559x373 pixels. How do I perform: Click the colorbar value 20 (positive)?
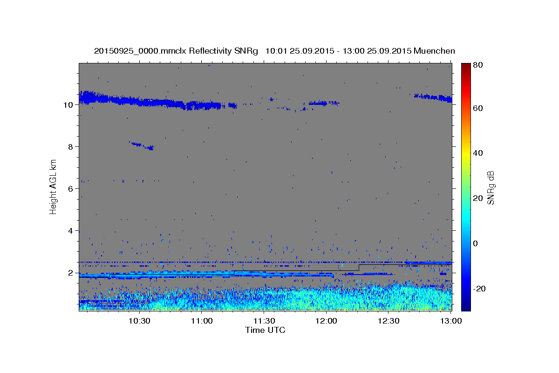(478, 198)
